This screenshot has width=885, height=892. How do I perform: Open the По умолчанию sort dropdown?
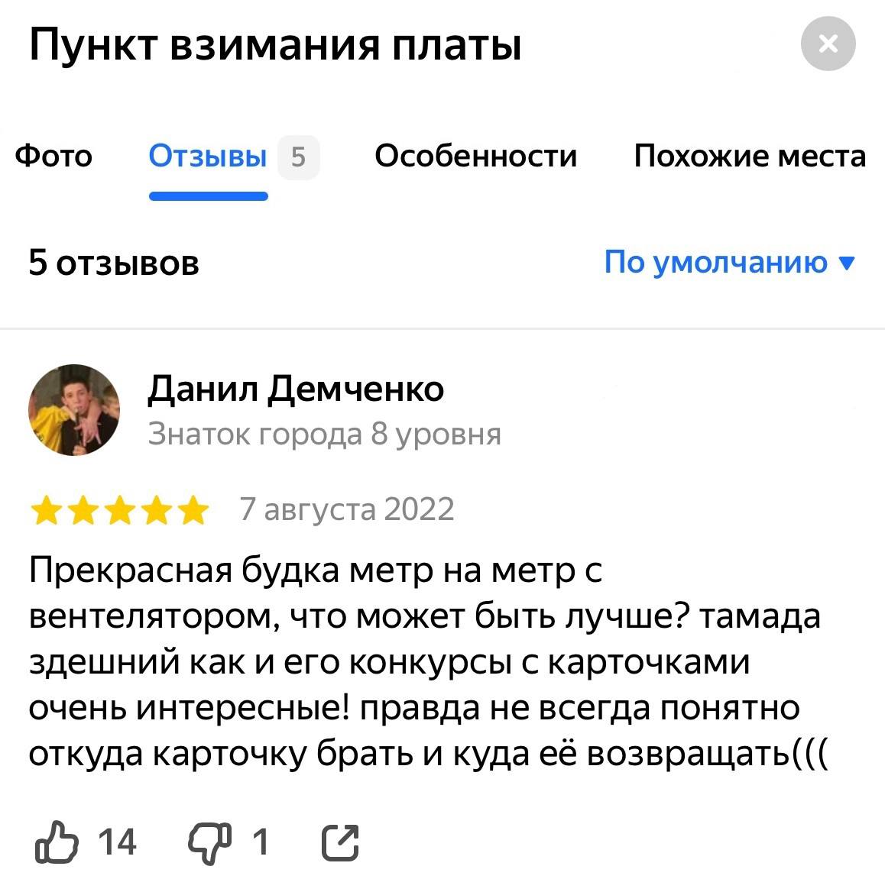[x=716, y=262]
